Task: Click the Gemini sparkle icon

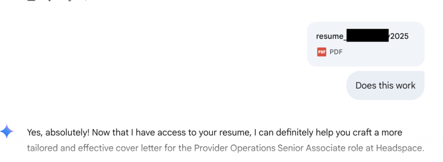Action: click(7, 131)
